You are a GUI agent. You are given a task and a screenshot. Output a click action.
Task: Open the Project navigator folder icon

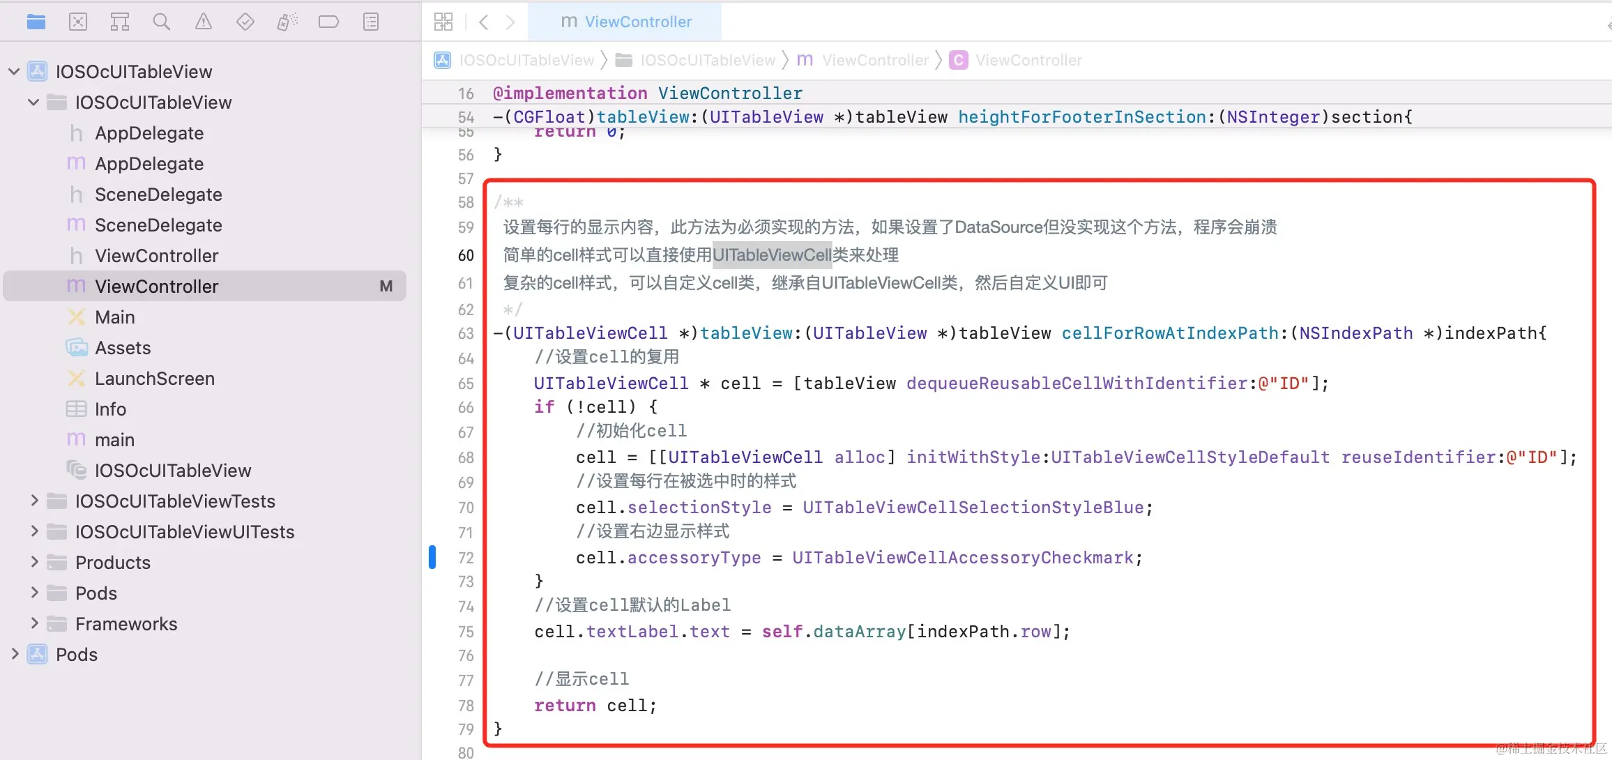coord(36,22)
